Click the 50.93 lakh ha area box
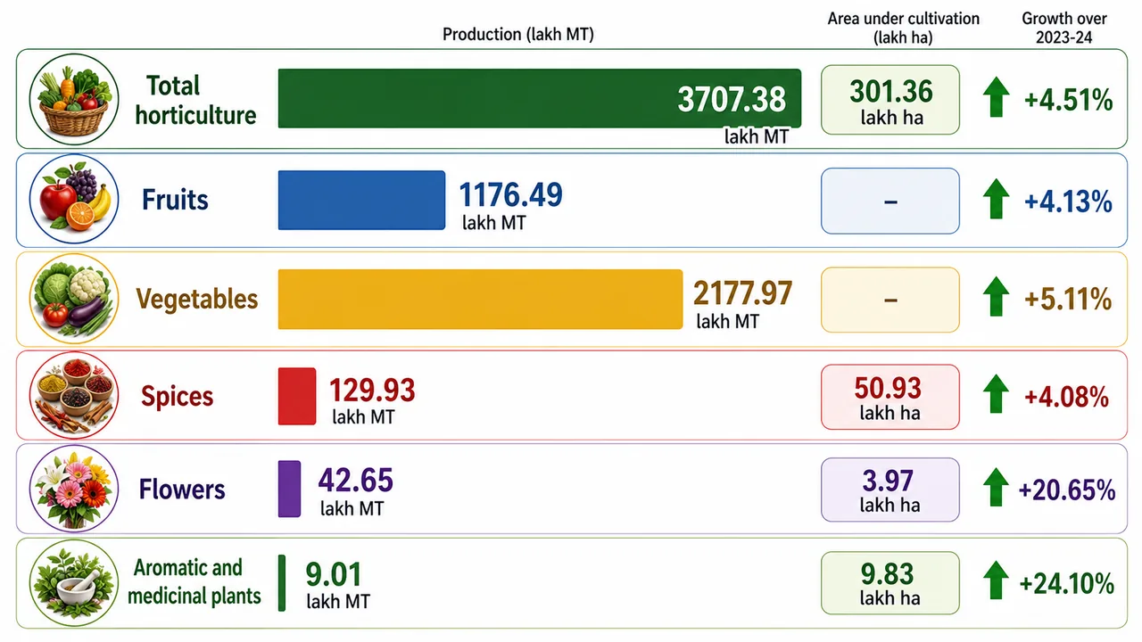The image size is (1142, 642). [x=890, y=396]
